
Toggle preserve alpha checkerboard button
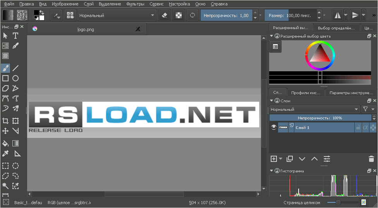pyautogui.click(x=179, y=15)
